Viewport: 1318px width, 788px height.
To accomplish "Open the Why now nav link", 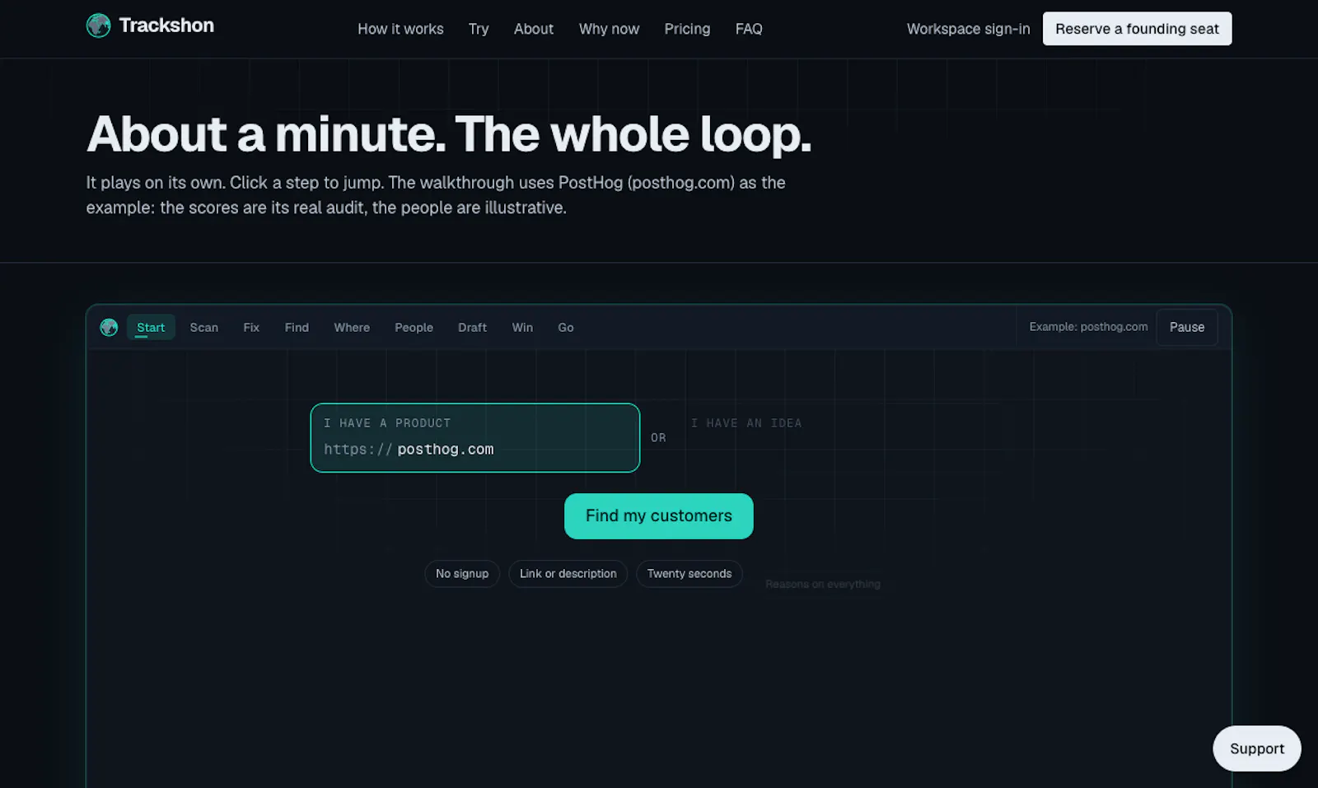I will click(609, 29).
